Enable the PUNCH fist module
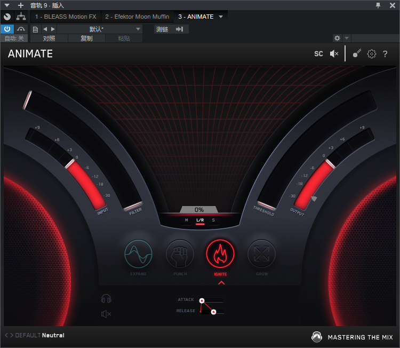400x348 pixels. [x=180, y=254]
